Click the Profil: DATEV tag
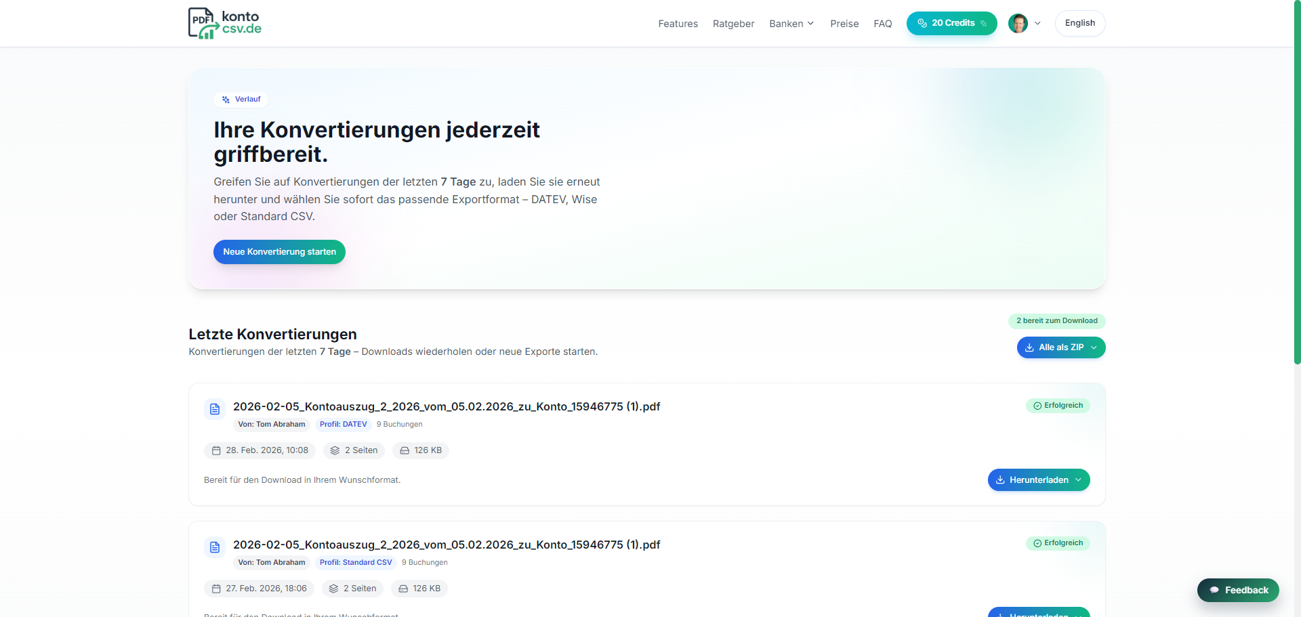Image resolution: width=1301 pixels, height=617 pixels. pyautogui.click(x=344, y=425)
